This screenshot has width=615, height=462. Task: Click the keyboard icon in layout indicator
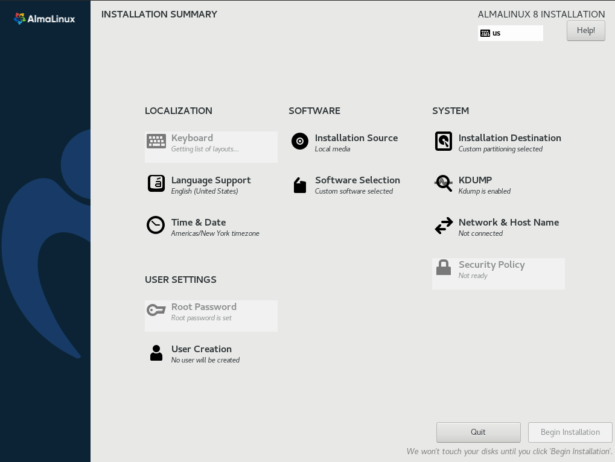pyautogui.click(x=485, y=33)
